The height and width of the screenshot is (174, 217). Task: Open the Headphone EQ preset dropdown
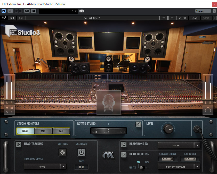pyautogui.click(x=197, y=145)
